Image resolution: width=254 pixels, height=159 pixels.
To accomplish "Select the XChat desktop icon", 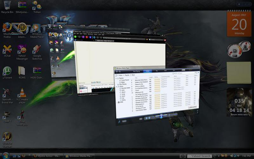I will [7, 51].
